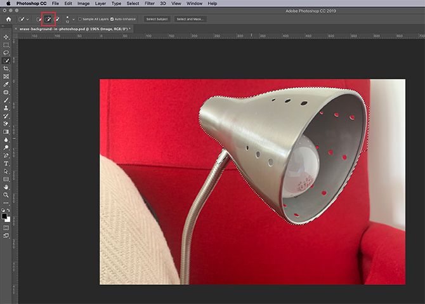Select the Move tool
Screen dimensions: 425x304
tap(6, 37)
